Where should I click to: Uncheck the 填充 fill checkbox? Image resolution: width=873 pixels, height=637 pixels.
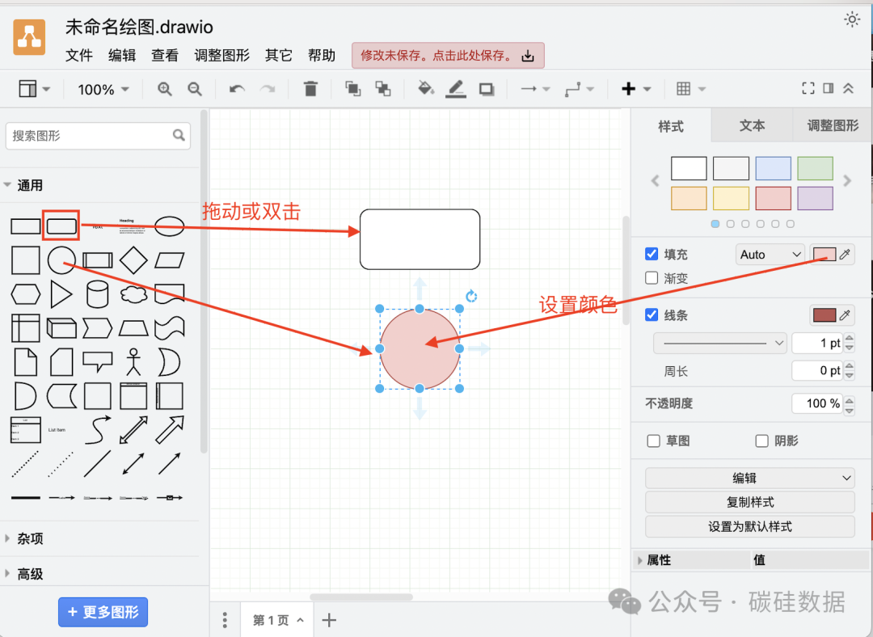pos(652,254)
